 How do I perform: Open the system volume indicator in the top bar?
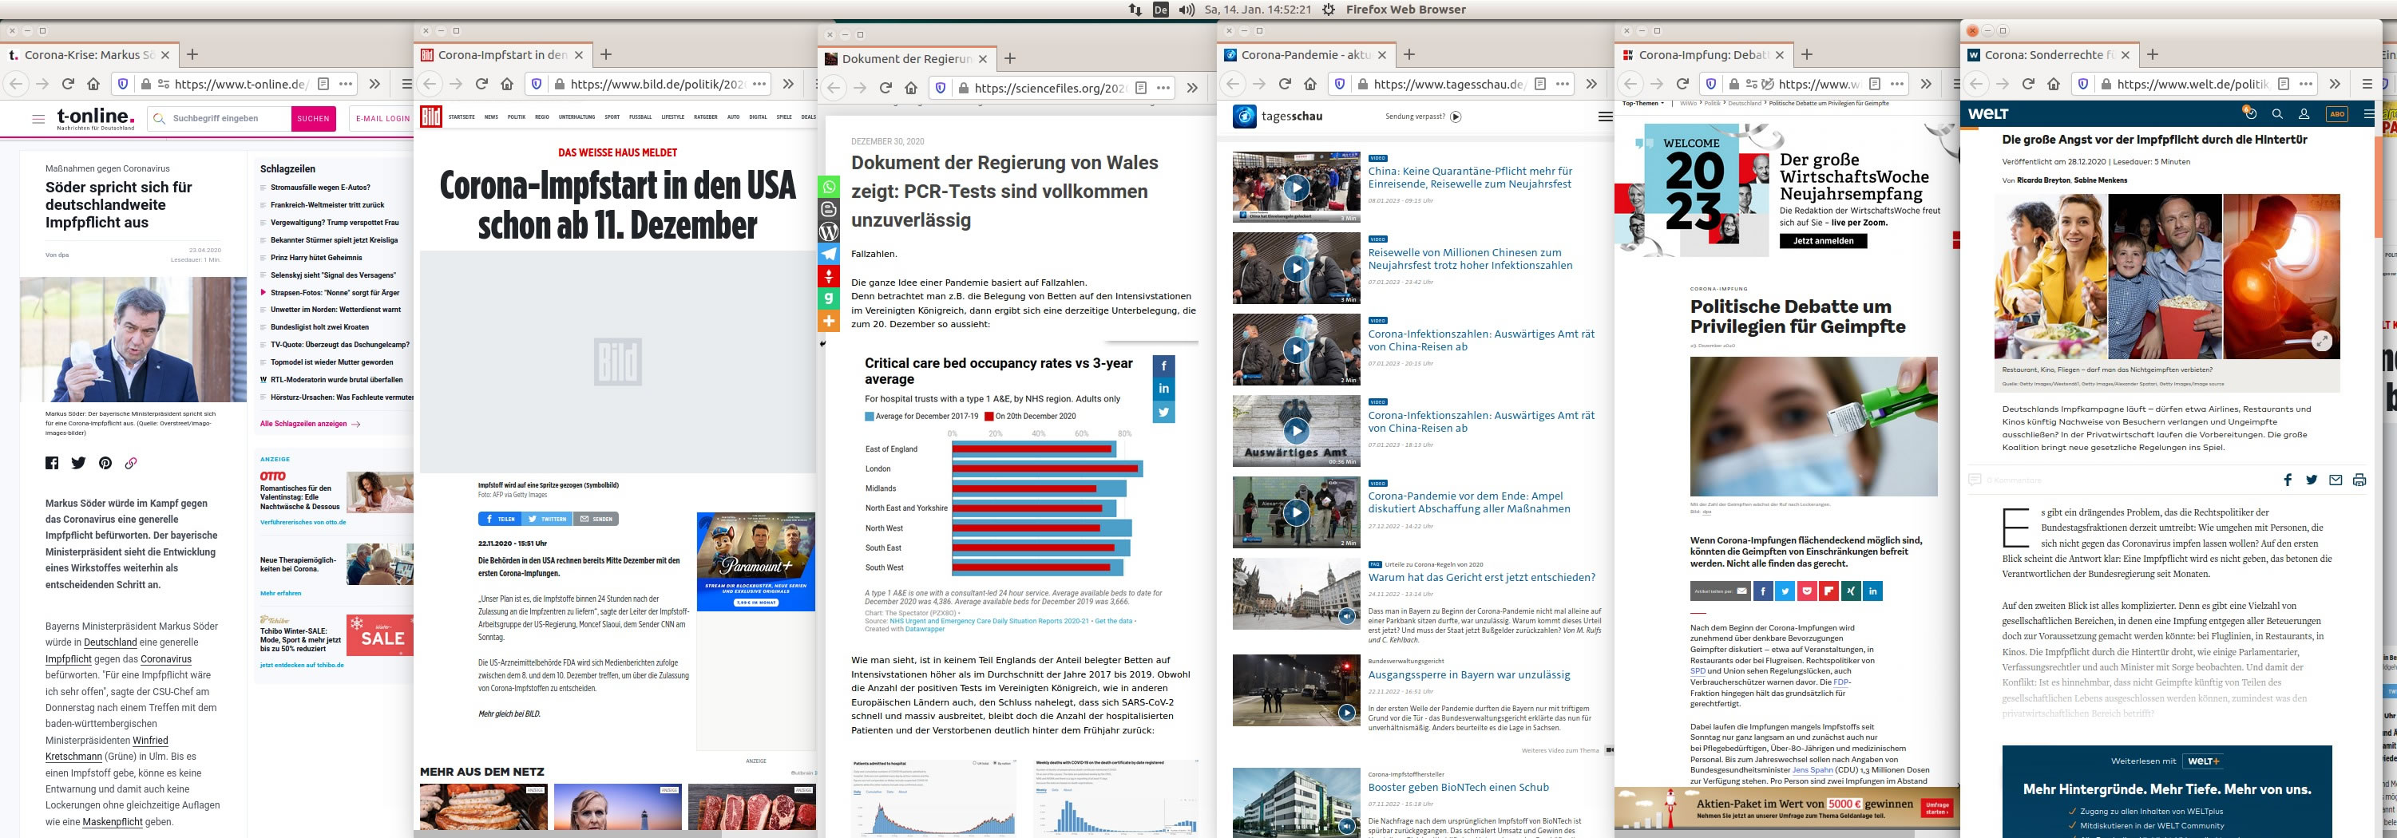tap(1187, 10)
